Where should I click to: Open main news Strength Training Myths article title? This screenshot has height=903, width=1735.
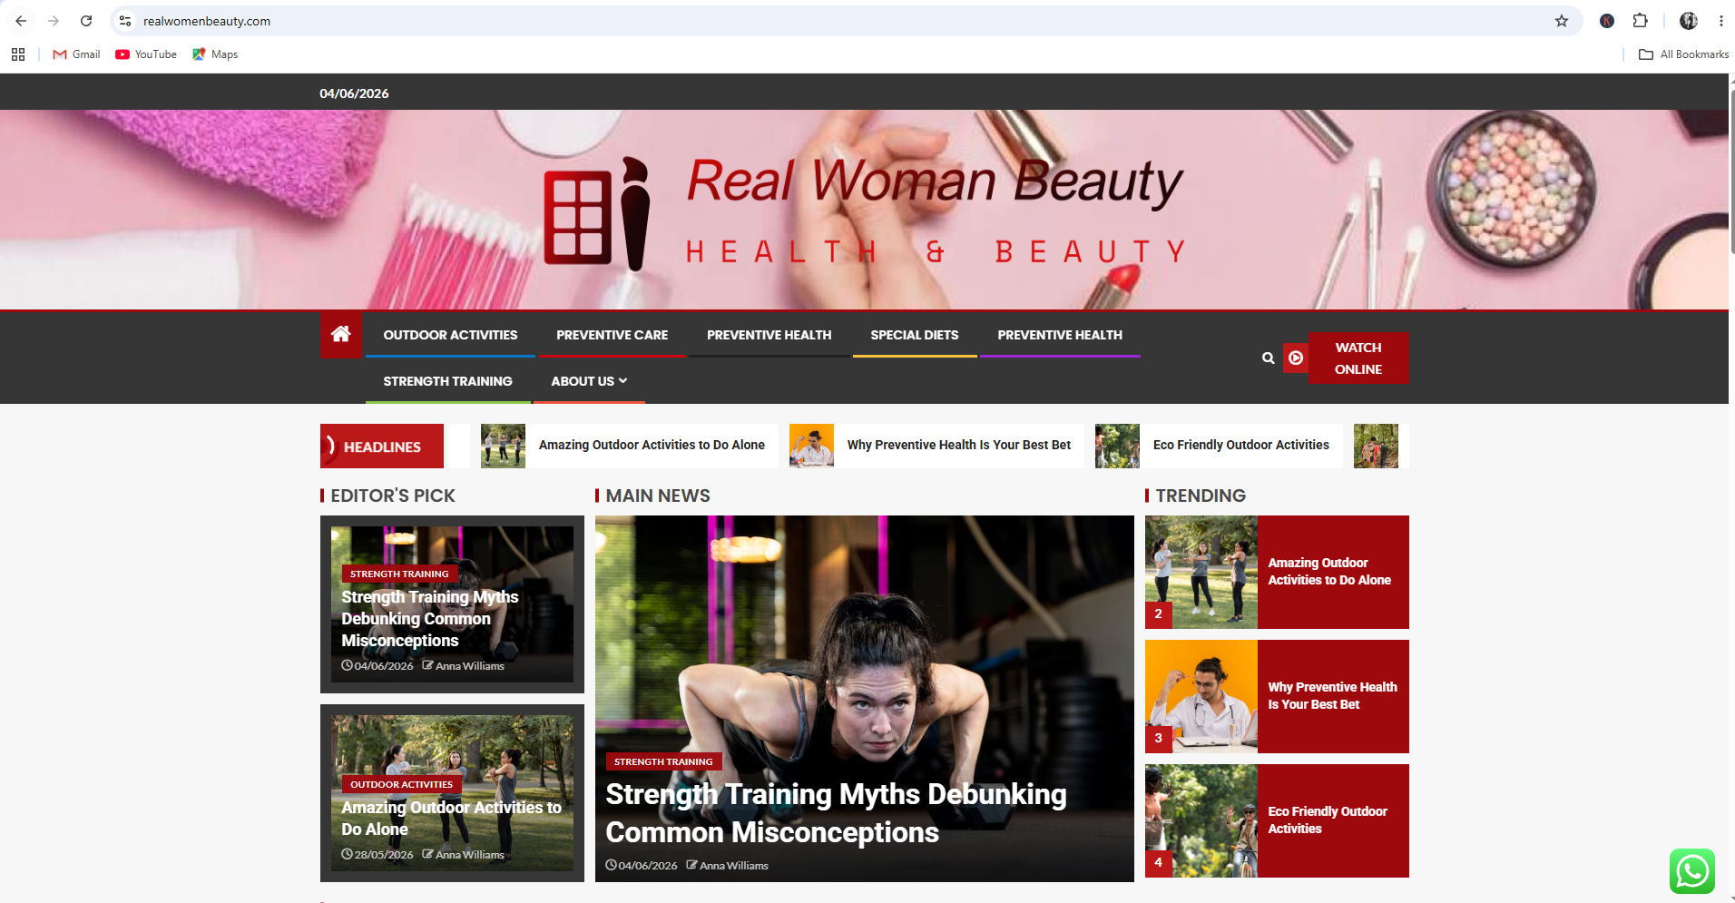click(836, 813)
